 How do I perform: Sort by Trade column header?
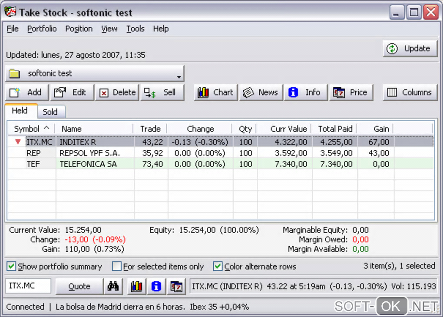tap(150, 129)
